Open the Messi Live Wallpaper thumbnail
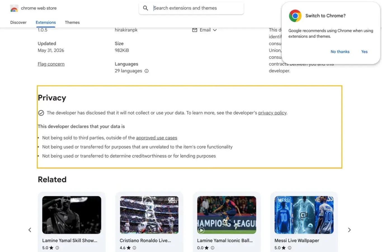The width and height of the screenshot is (382, 252). point(304,215)
